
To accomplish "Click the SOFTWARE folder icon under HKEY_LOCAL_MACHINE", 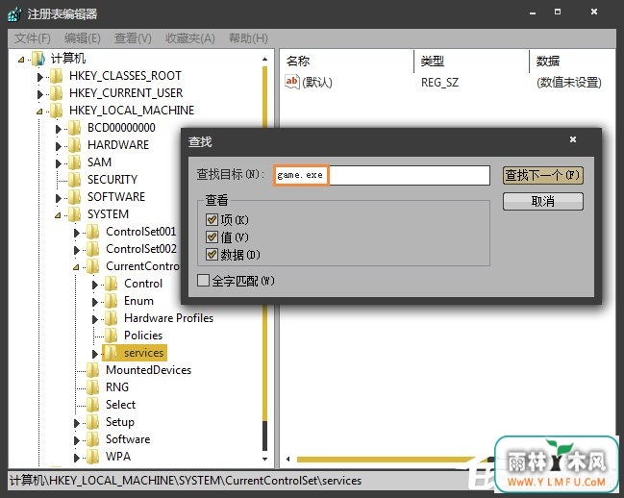I will [x=74, y=197].
